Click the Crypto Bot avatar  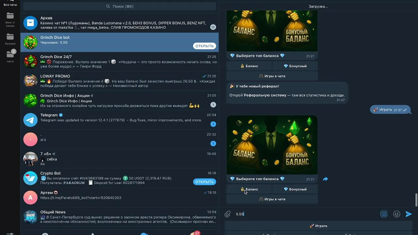(x=30, y=178)
